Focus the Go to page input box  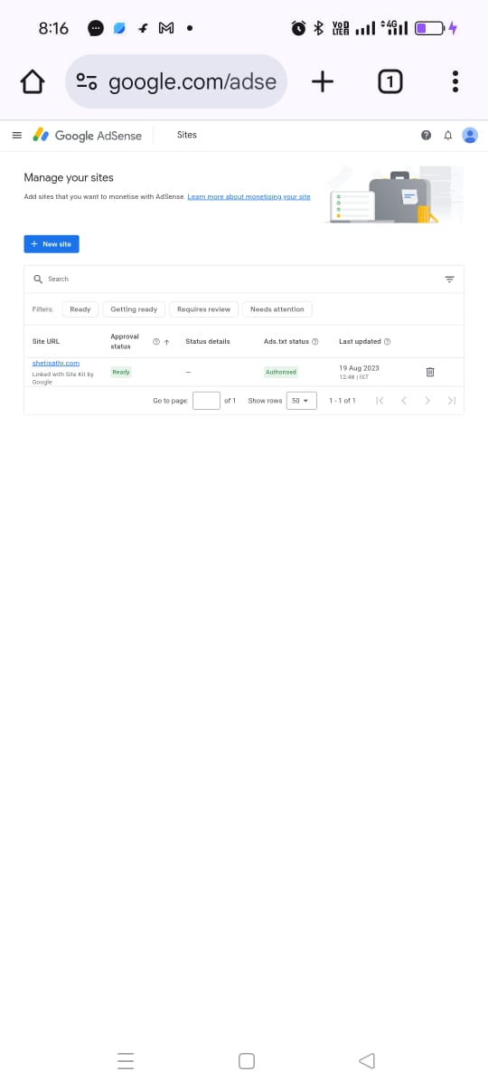point(206,400)
